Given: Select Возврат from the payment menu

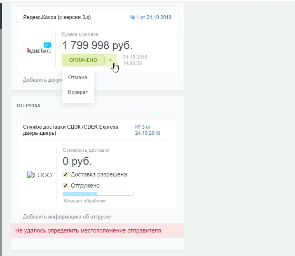Looking at the screenshot, I should (x=78, y=92).
